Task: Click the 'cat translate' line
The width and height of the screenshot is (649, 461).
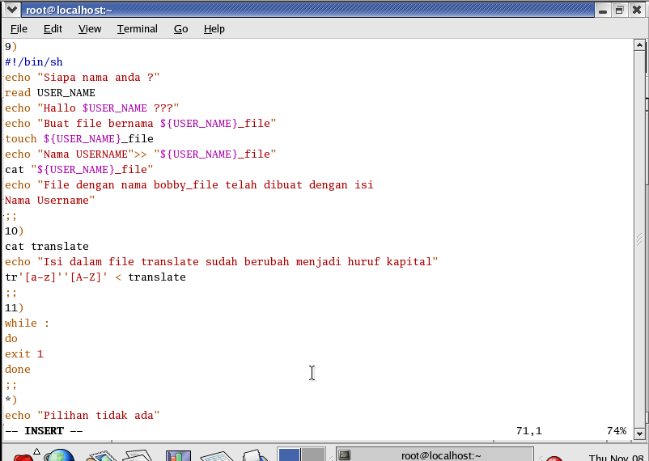Action: 47,246
